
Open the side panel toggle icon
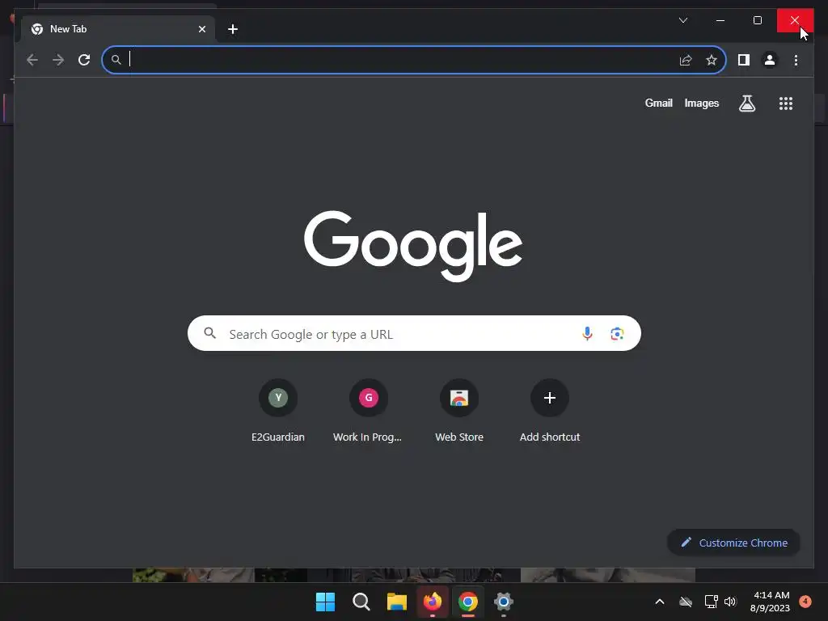[744, 60]
